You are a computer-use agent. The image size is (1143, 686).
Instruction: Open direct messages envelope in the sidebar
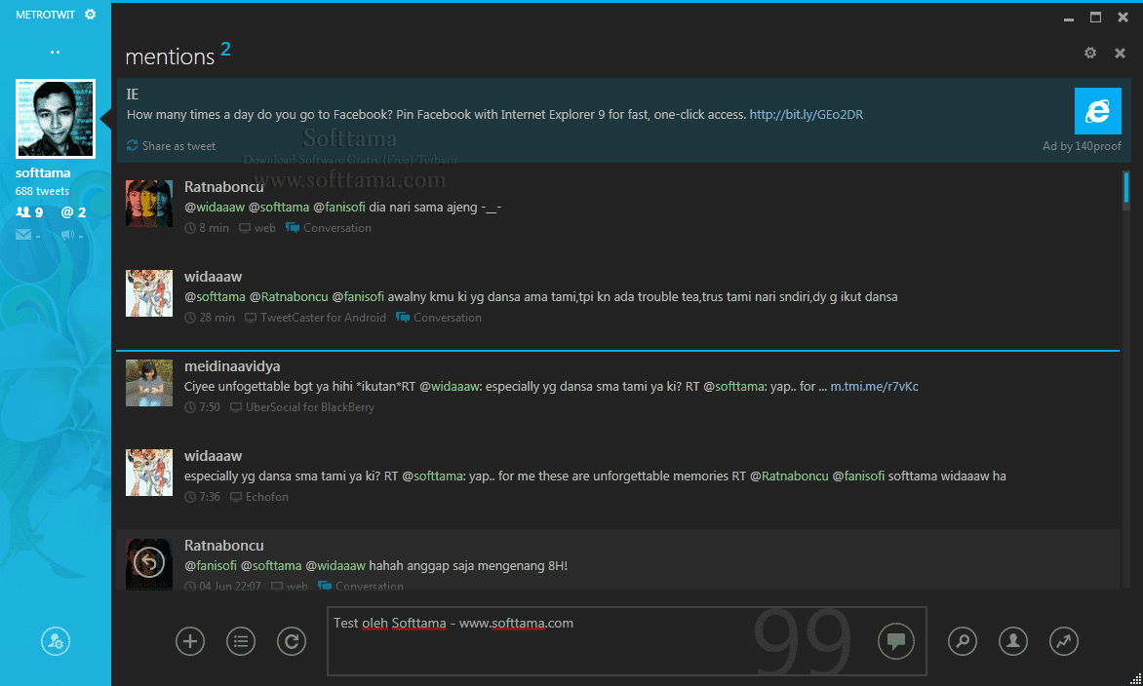21,234
